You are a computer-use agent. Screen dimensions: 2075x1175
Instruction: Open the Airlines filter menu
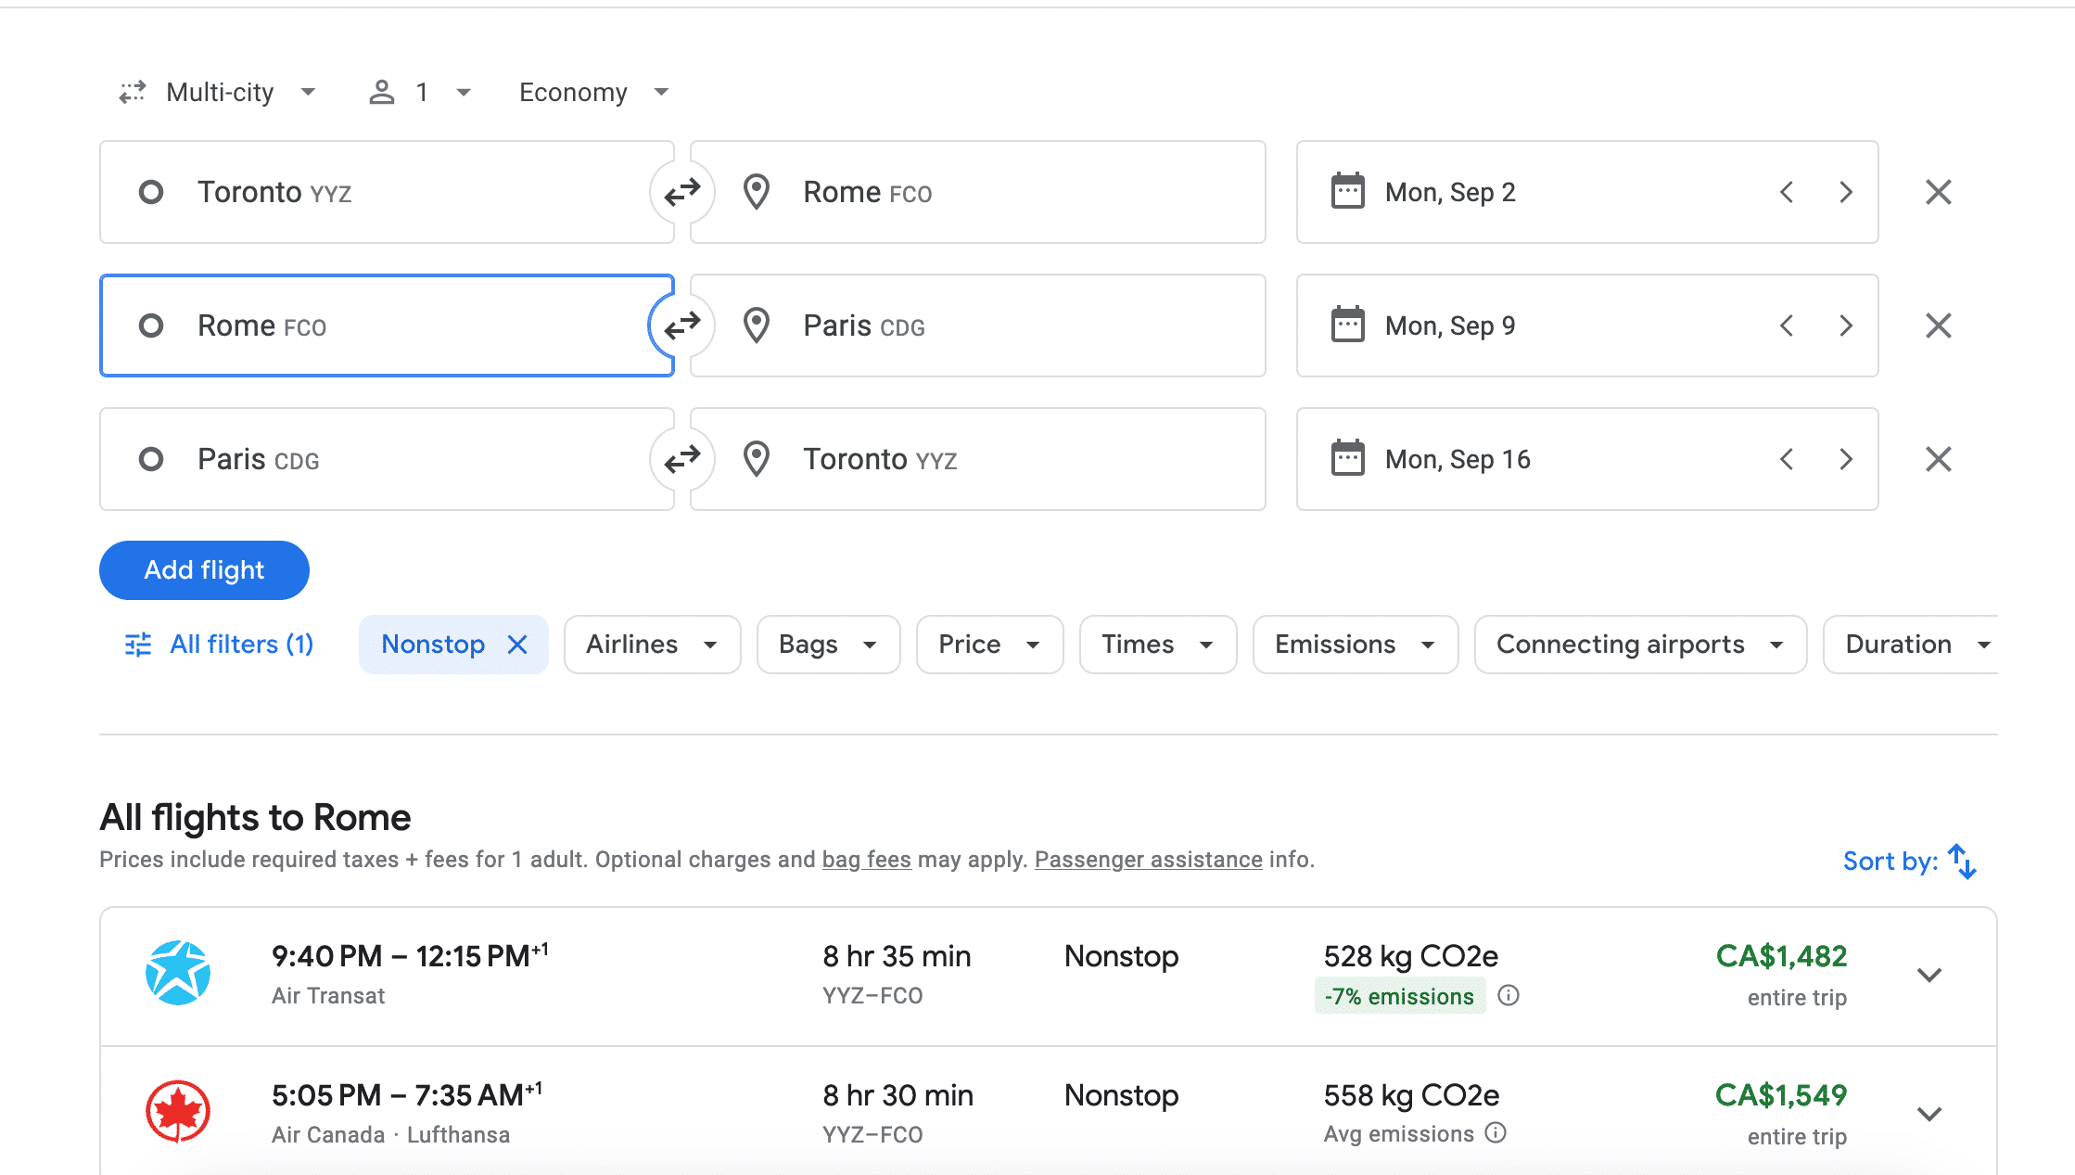coord(652,645)
